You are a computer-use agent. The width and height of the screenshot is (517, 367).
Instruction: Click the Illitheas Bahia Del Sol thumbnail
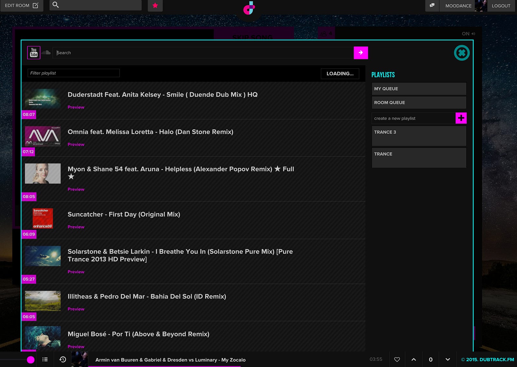tap(43, 301)
